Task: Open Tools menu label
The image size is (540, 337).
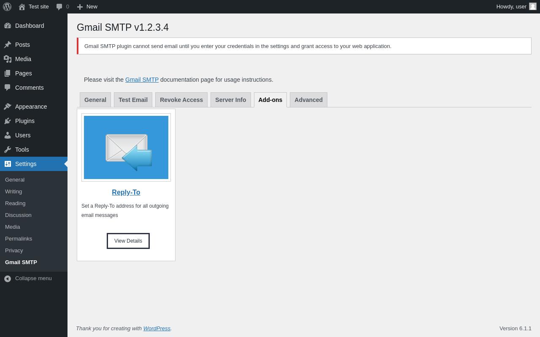Action: click(x=22, y=150)
